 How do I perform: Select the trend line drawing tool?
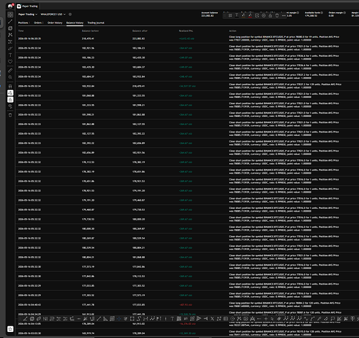pyautogui.click(x=10, y=22)
